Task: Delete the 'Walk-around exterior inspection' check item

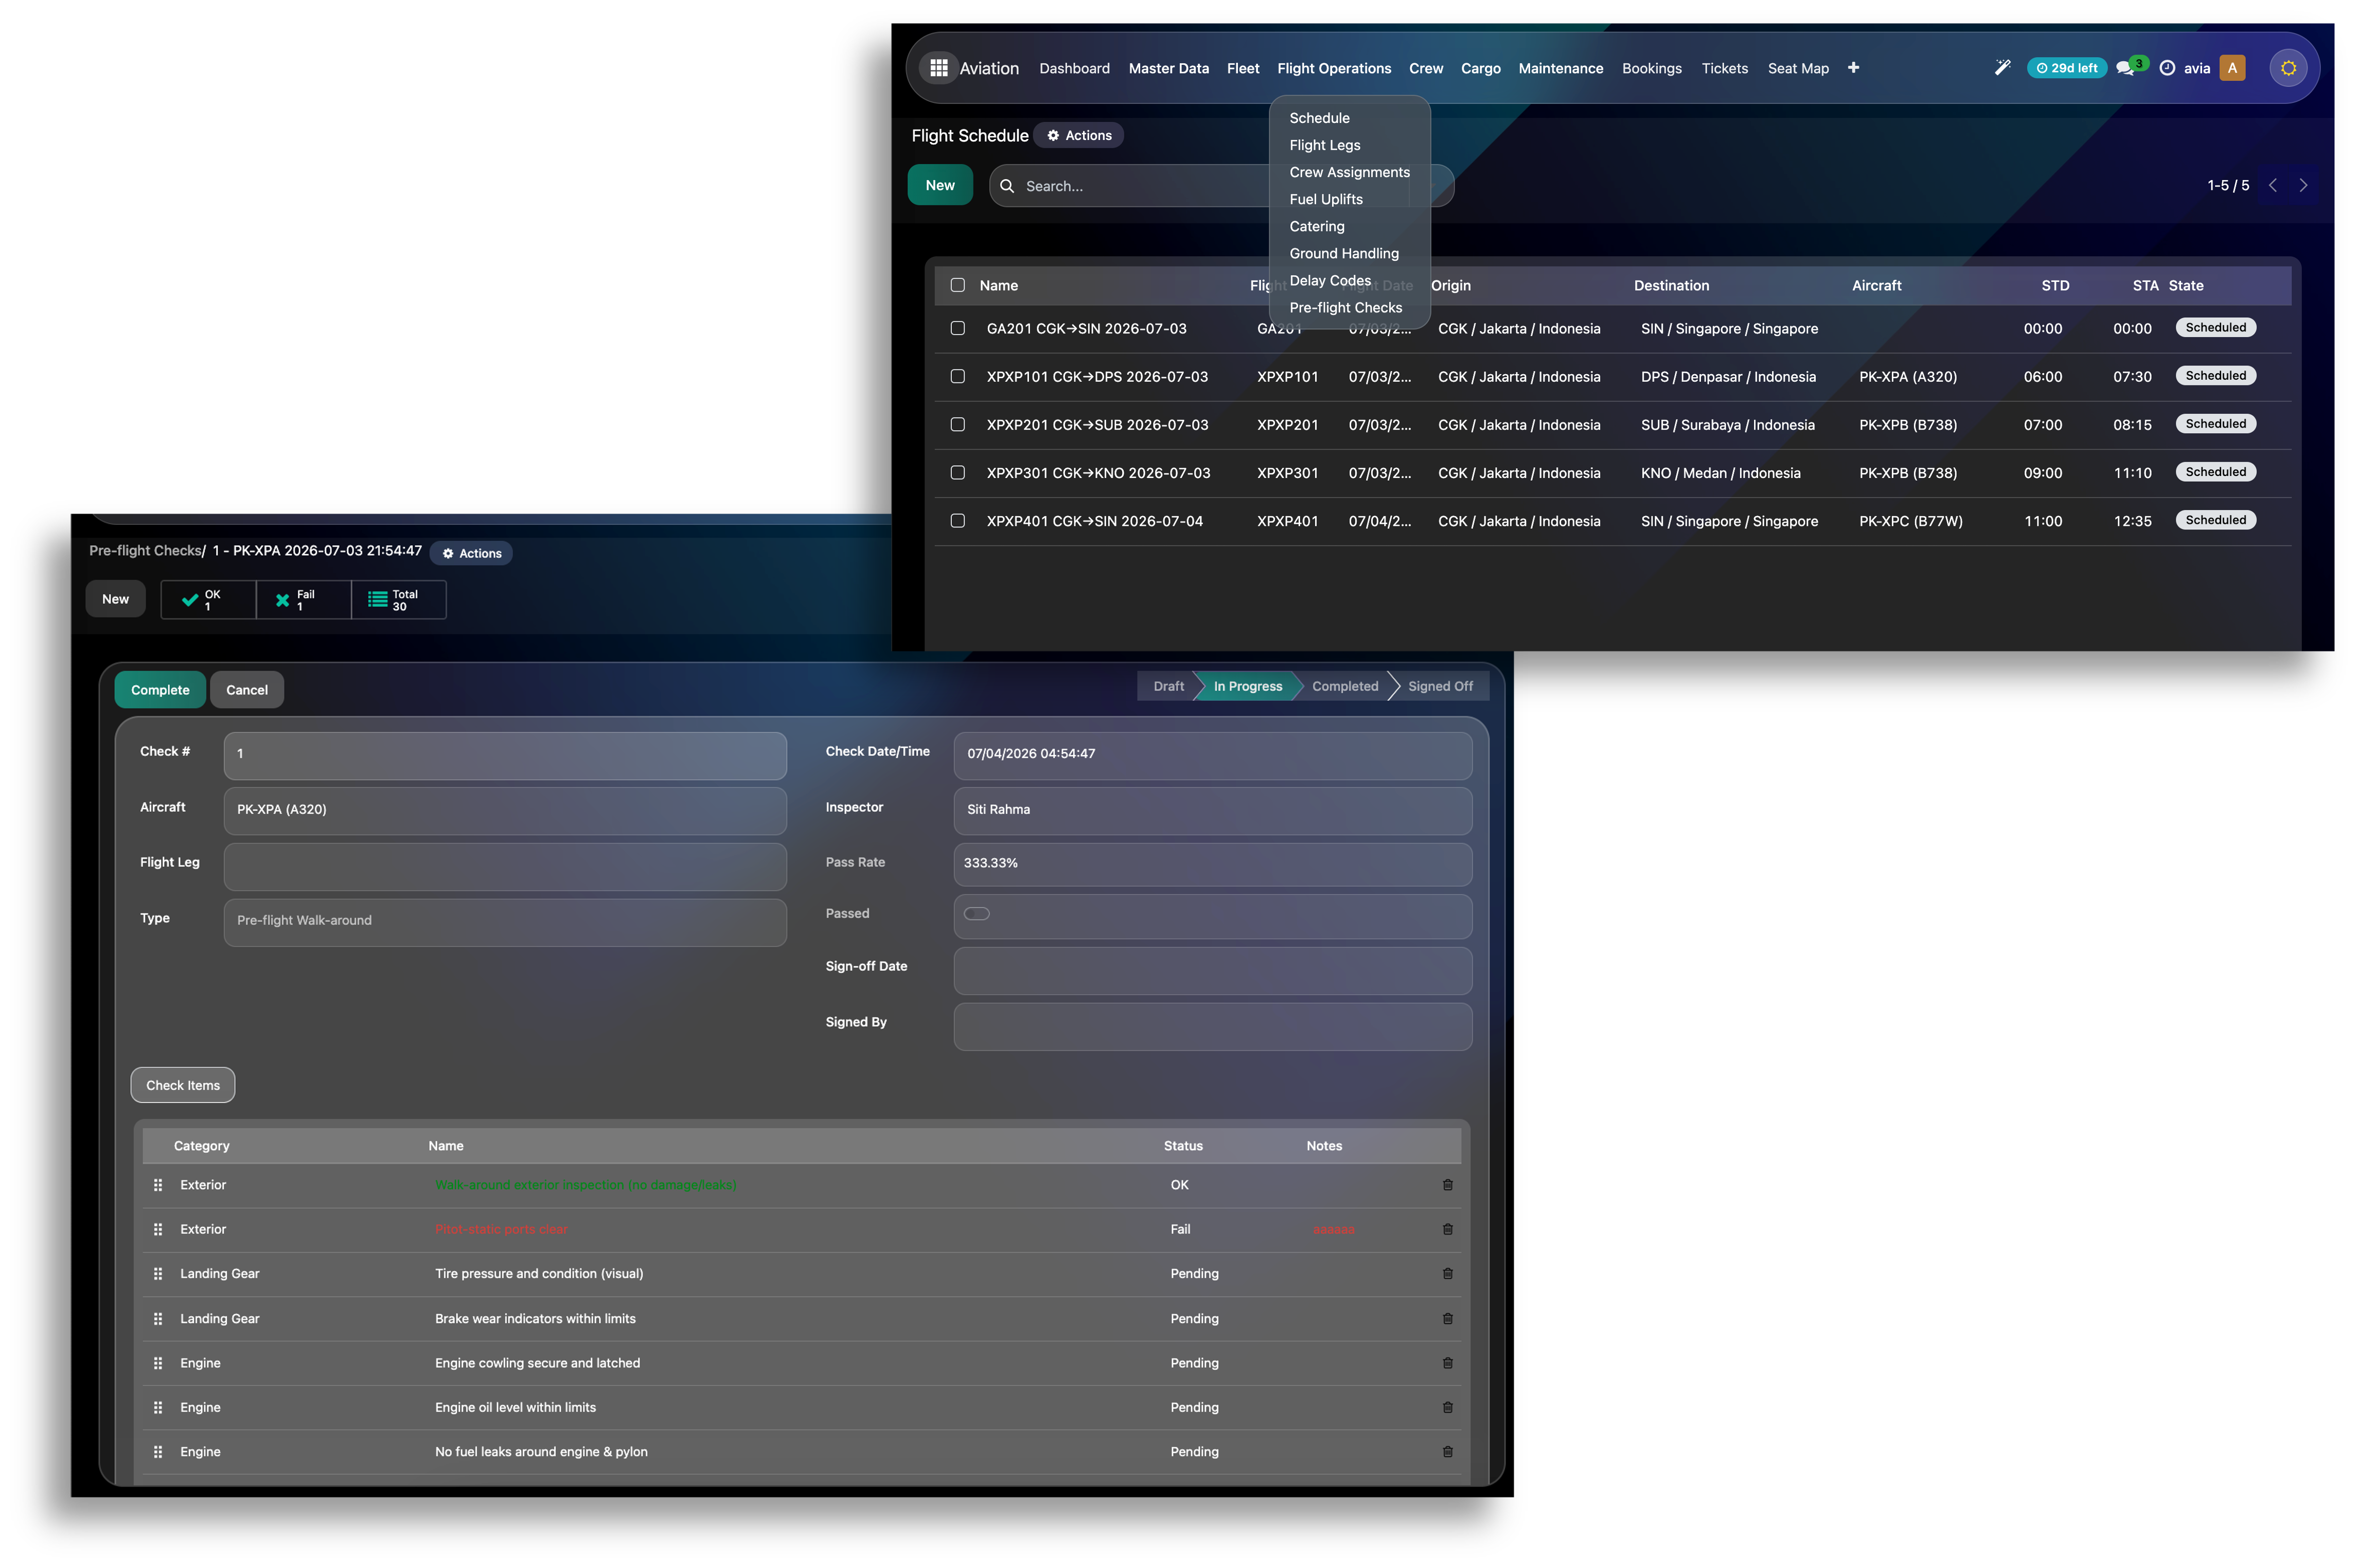Action: (x=1446, y=1185)
